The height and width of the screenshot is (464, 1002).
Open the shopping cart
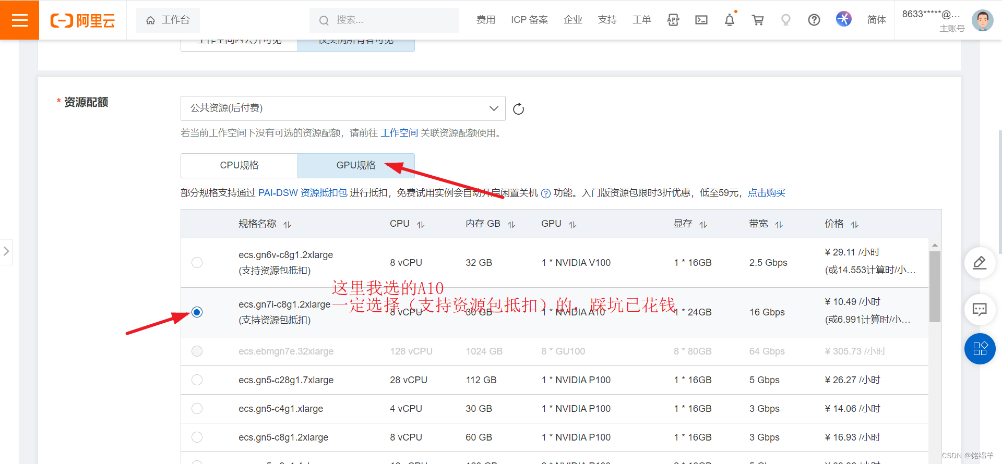(x=758, y=20)
